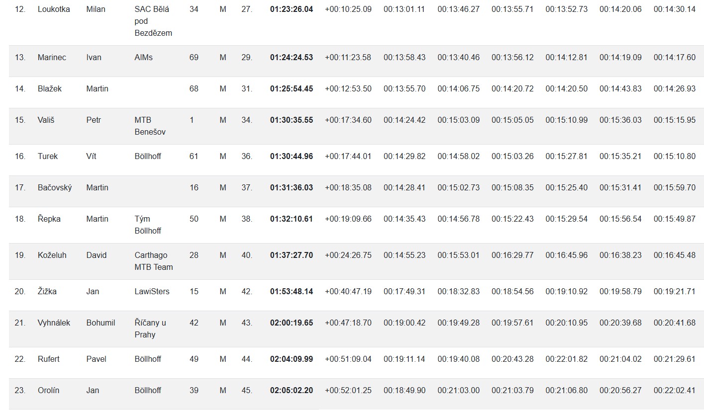This screenshot has width=704, height=412.
Task: Click the gap time +00:17:44.01
Action: click(x=348, y=157)
